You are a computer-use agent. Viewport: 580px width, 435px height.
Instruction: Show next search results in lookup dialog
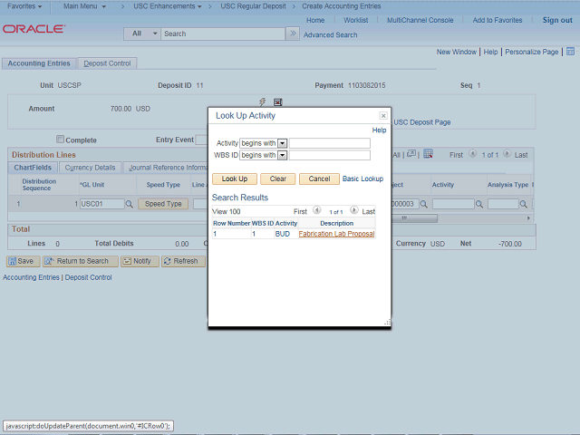coord(354,210)
